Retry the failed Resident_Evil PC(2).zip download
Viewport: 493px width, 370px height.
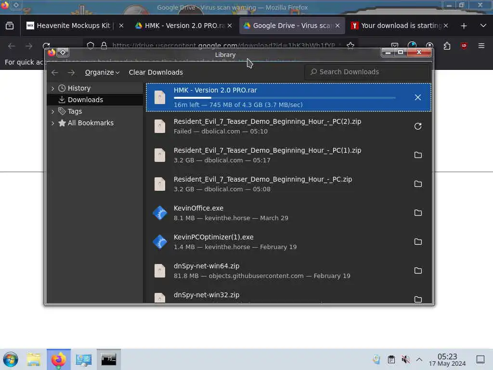pos(417,126)
